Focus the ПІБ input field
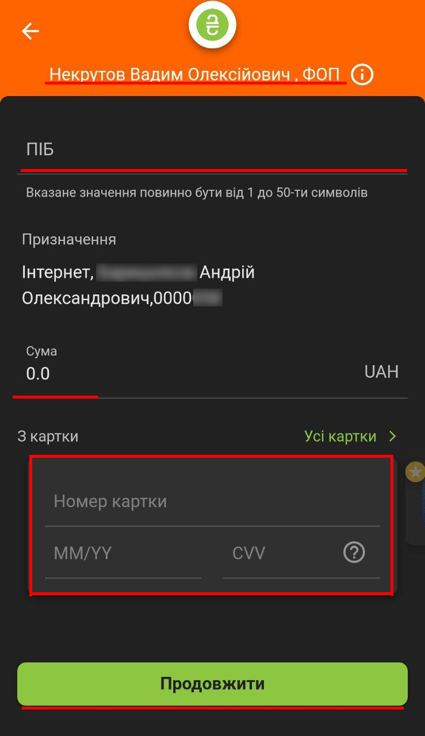425x736 pixels. [214, 151]
